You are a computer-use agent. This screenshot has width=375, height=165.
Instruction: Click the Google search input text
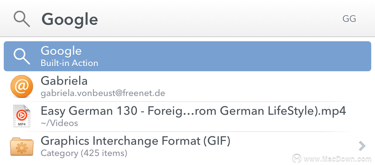click(x=70, y=20)
